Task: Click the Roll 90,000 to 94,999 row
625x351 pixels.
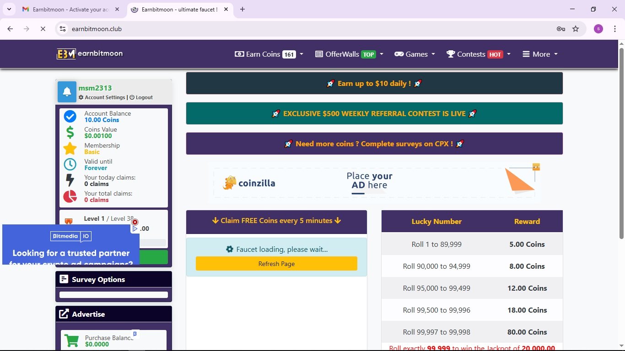Action: pos(472,266)
